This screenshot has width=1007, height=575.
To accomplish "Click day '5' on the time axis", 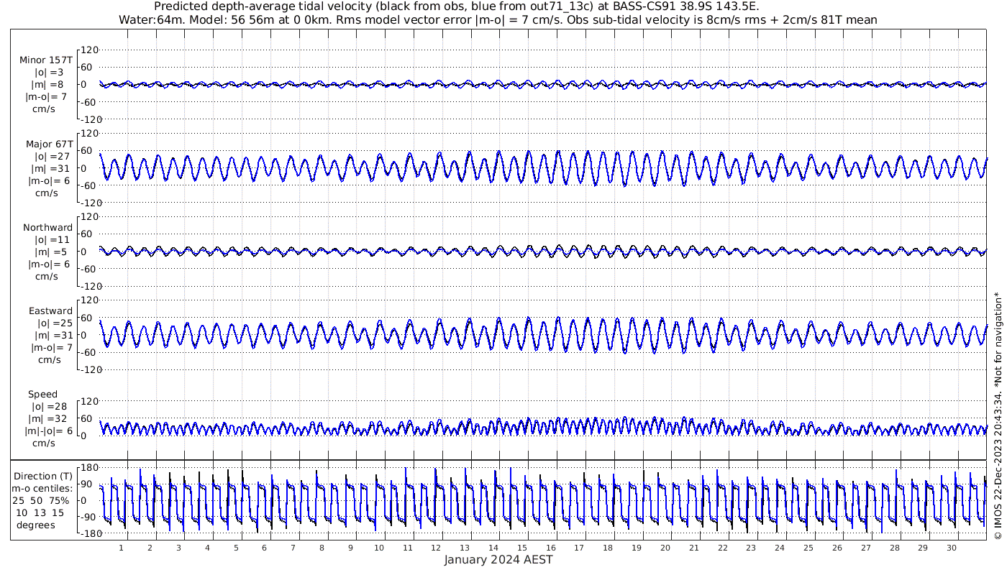I will click(x=236, y=548).
